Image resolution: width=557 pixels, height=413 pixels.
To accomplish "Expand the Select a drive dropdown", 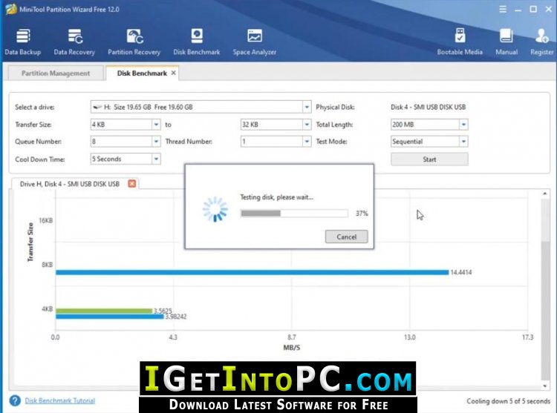I will (307, 107).
